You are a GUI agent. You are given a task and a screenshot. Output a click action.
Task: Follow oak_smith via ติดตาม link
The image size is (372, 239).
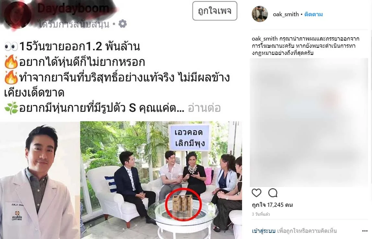pyautogui.click(x=313, y=14)
